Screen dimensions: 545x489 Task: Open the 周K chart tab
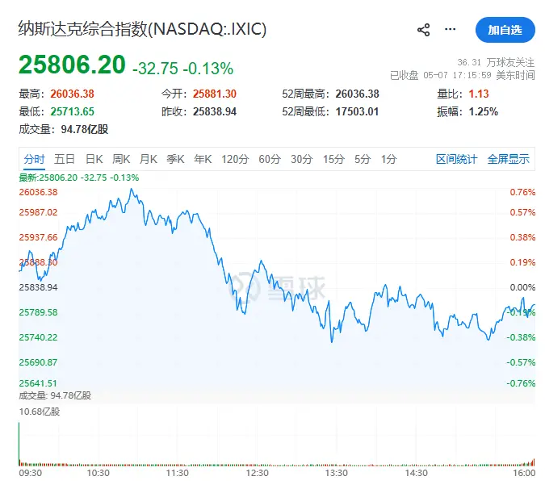(x=121, y=159)
